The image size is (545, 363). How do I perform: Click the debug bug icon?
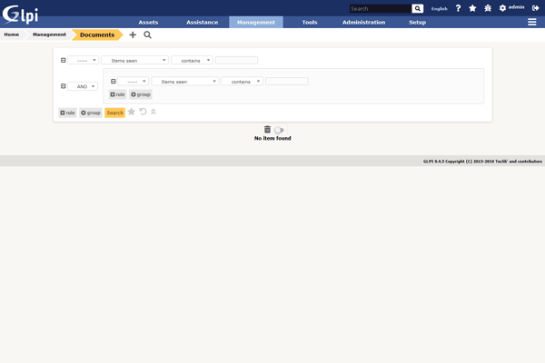tap(487, 8)
